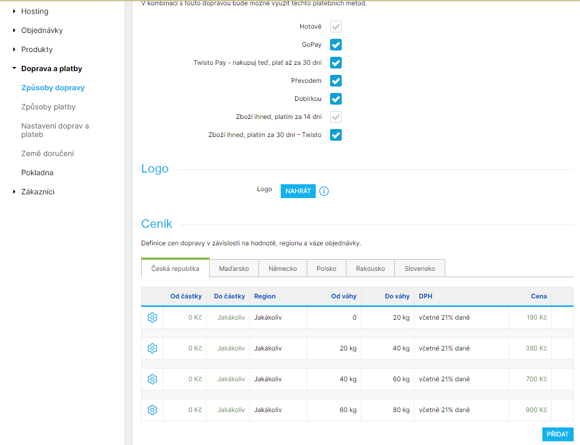Sort by Do váhy column

[397, 296]
